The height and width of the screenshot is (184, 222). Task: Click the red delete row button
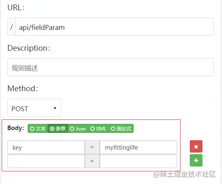click(x=196, y=146)
